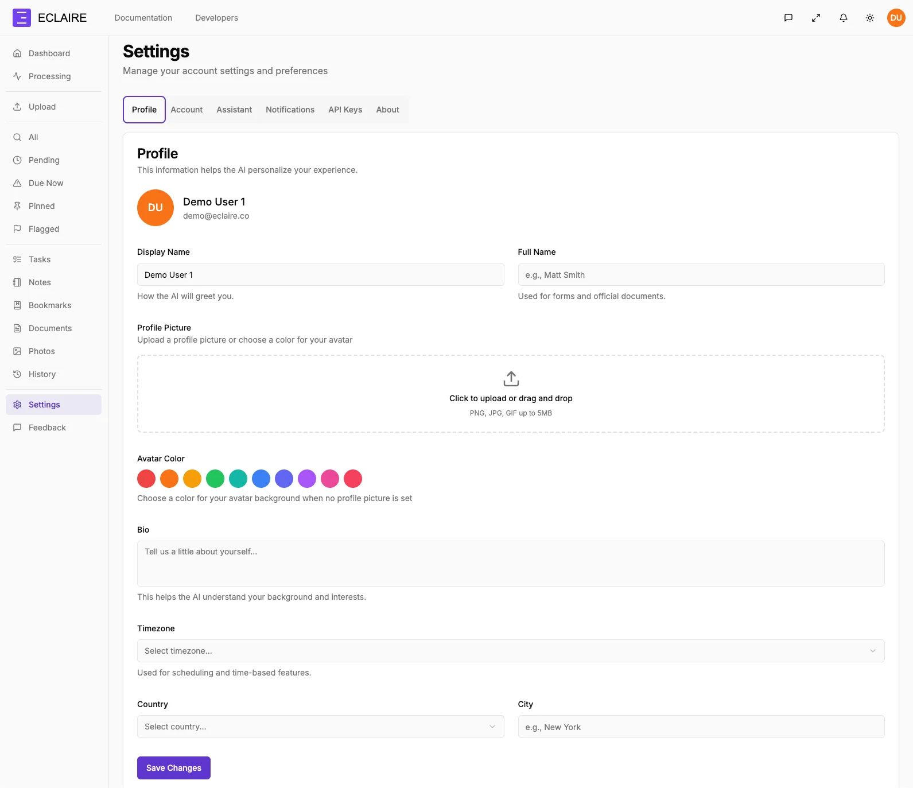This screenshot has width=913, height=788.
Task: Click 'Click to upload or drag and drop'
Action: point(511,398)
